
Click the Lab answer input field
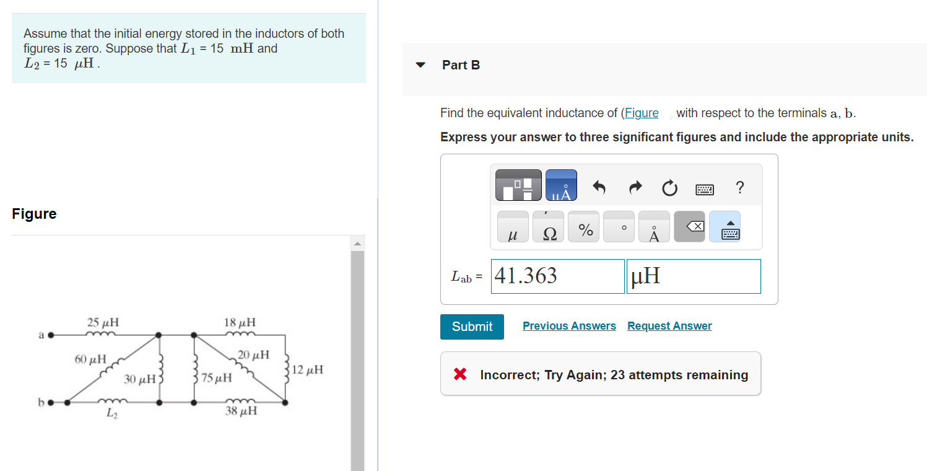coord(557,276)
